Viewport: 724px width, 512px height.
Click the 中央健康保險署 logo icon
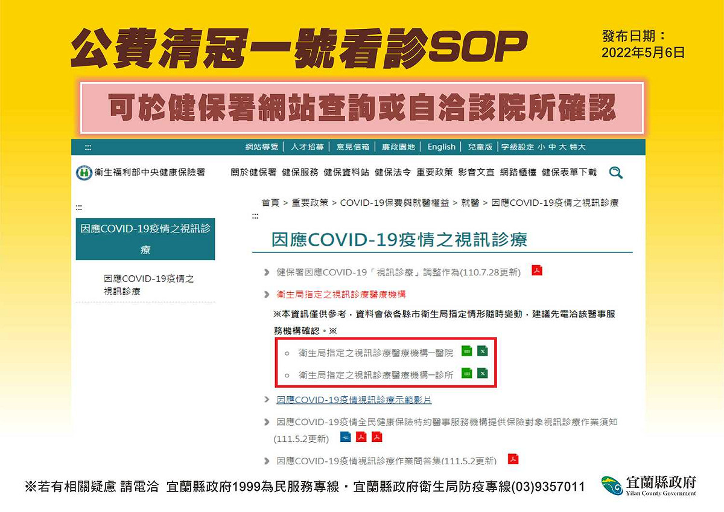tap(84, 173)
